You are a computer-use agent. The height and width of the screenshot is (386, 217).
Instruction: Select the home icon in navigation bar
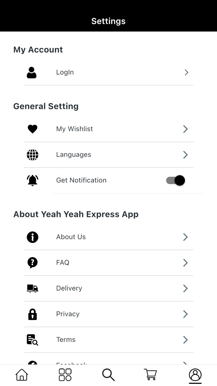click(x=21, y=375)
